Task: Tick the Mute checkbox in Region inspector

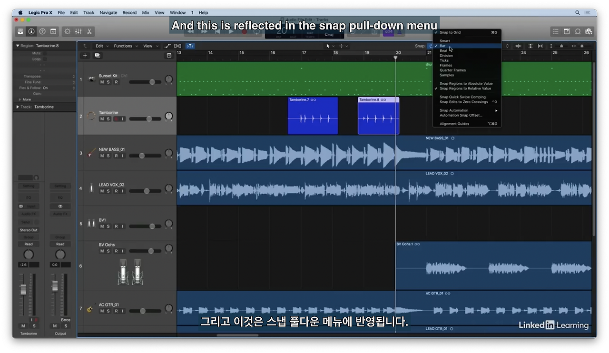Action: click(x=45, y=53)
